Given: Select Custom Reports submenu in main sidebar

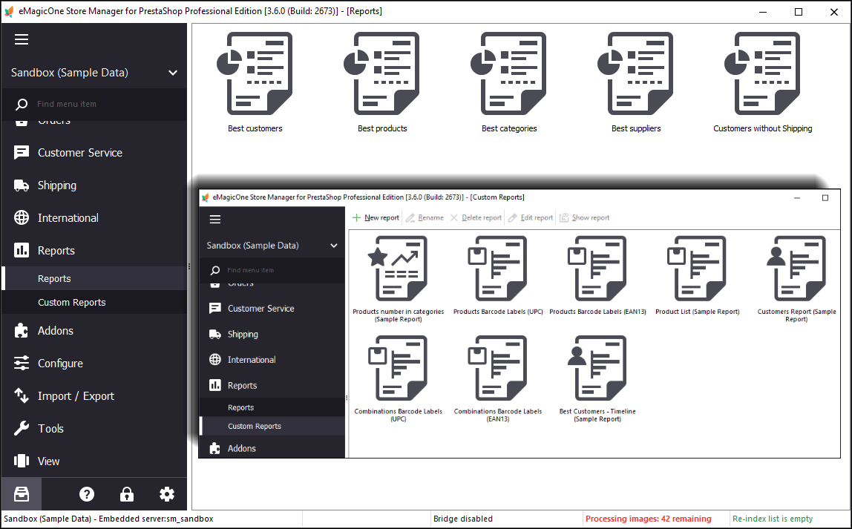Looking at the screenshot, I should click(94, 302).
